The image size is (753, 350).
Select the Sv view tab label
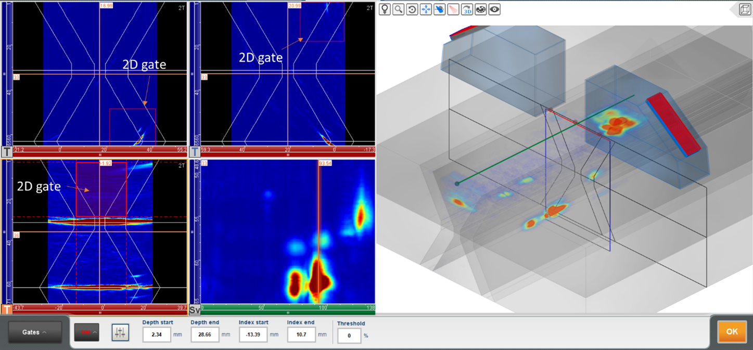[x=194, y=308]
